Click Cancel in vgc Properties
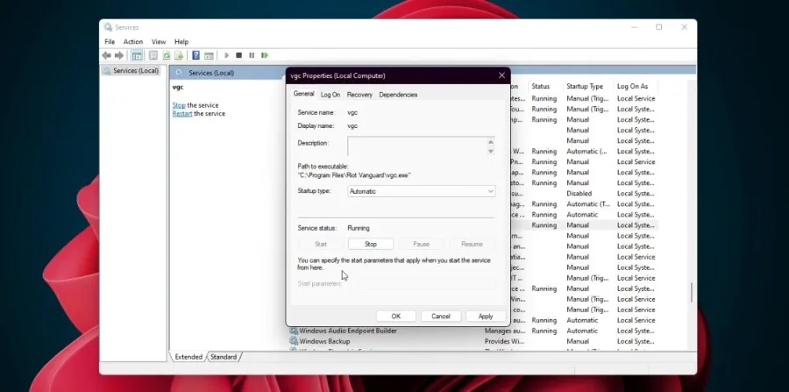 (441, 316)
